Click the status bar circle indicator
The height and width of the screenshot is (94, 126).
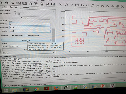(5, 86)
